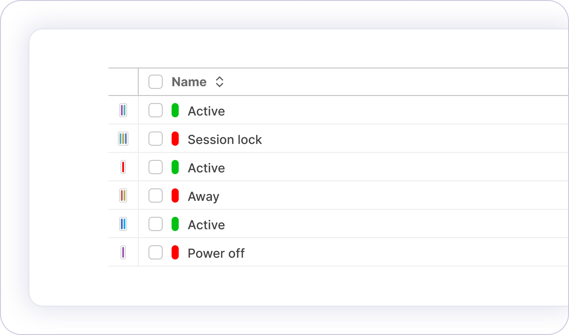Tick the checkbox for the Away row
The image size is (569, 335).
point(156,195)
